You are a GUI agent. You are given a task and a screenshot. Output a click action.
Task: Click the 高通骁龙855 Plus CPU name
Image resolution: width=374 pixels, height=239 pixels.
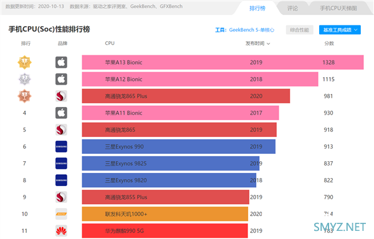(126, 197)
